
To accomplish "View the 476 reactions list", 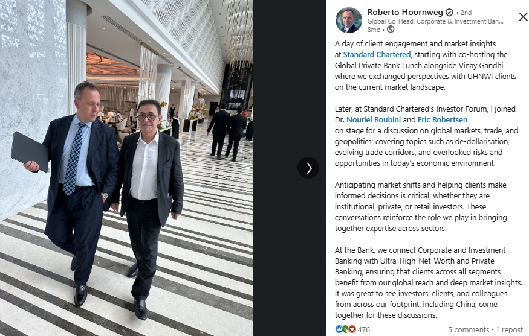I will tap(364, 329).
